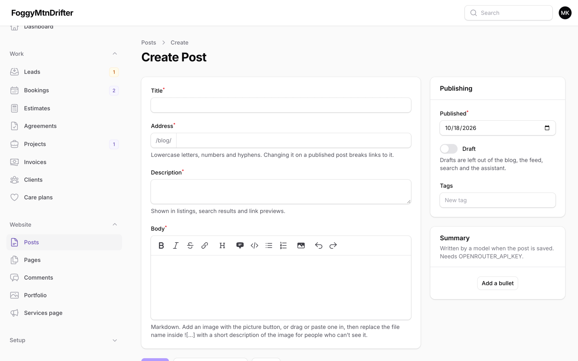Apply italic formatting in Body toolbar
The height and width of the screenshot is (361, 578).
176,245
